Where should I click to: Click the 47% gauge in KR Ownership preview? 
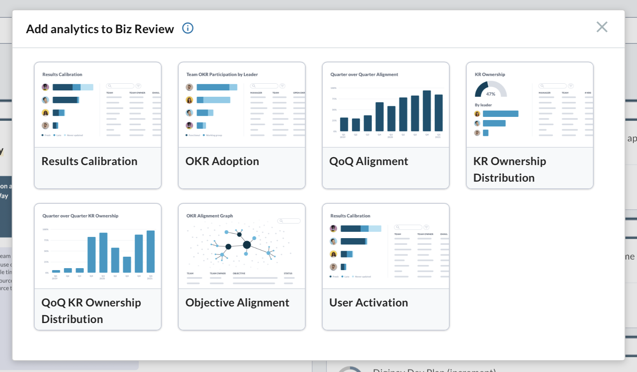point(491,89)
